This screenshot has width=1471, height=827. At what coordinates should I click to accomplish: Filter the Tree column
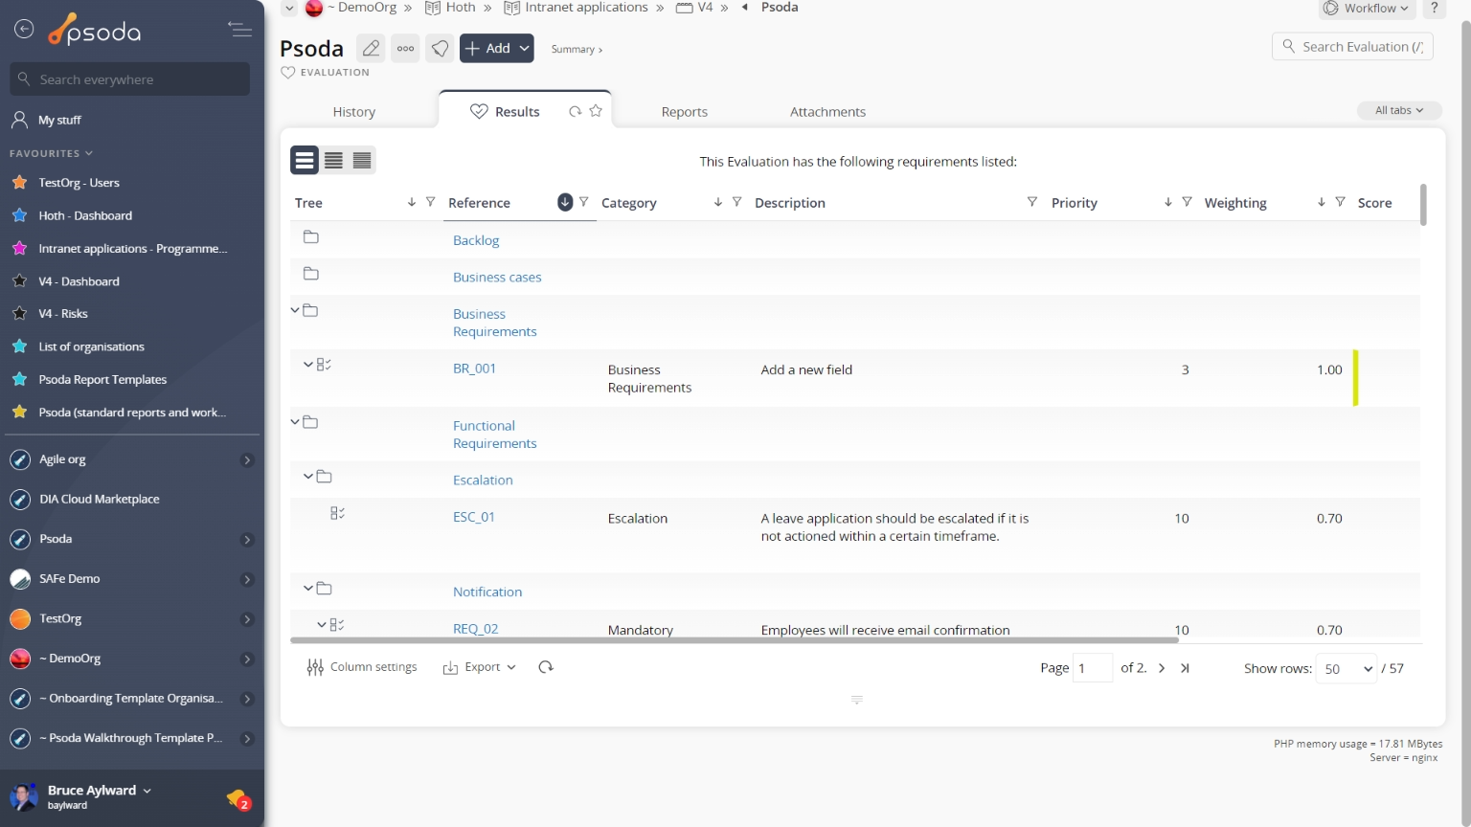pyautogui.click(x=430, y=202)
